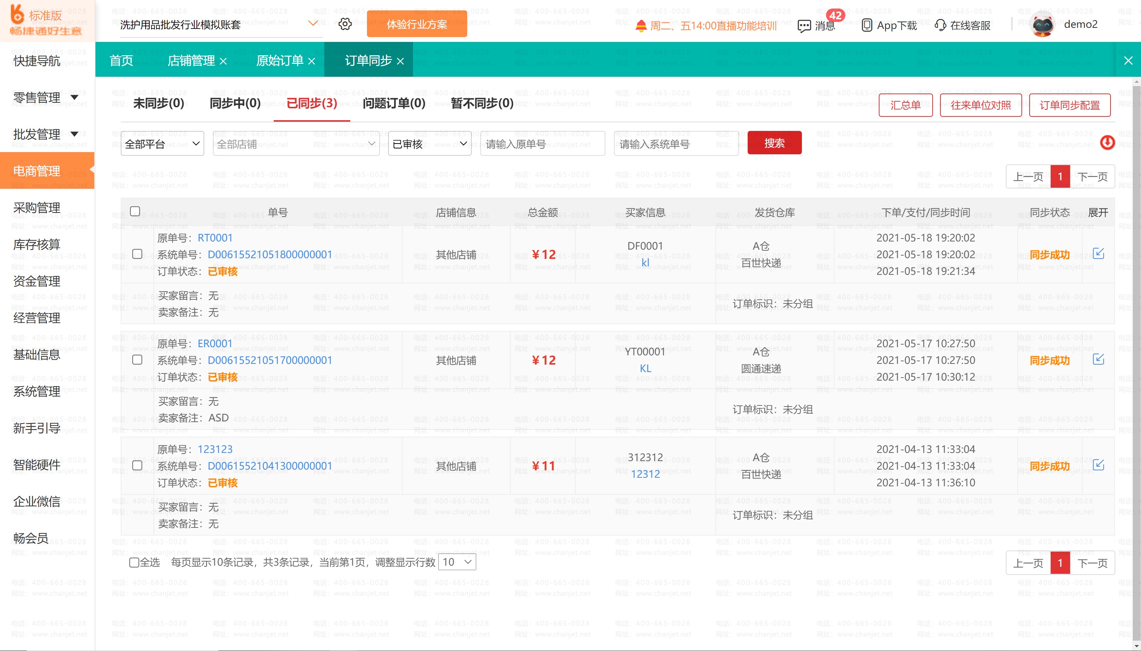The width and height of the screenshot is (1141, 651).
Task: Open the settings gear next to account name
Action: 345,24
